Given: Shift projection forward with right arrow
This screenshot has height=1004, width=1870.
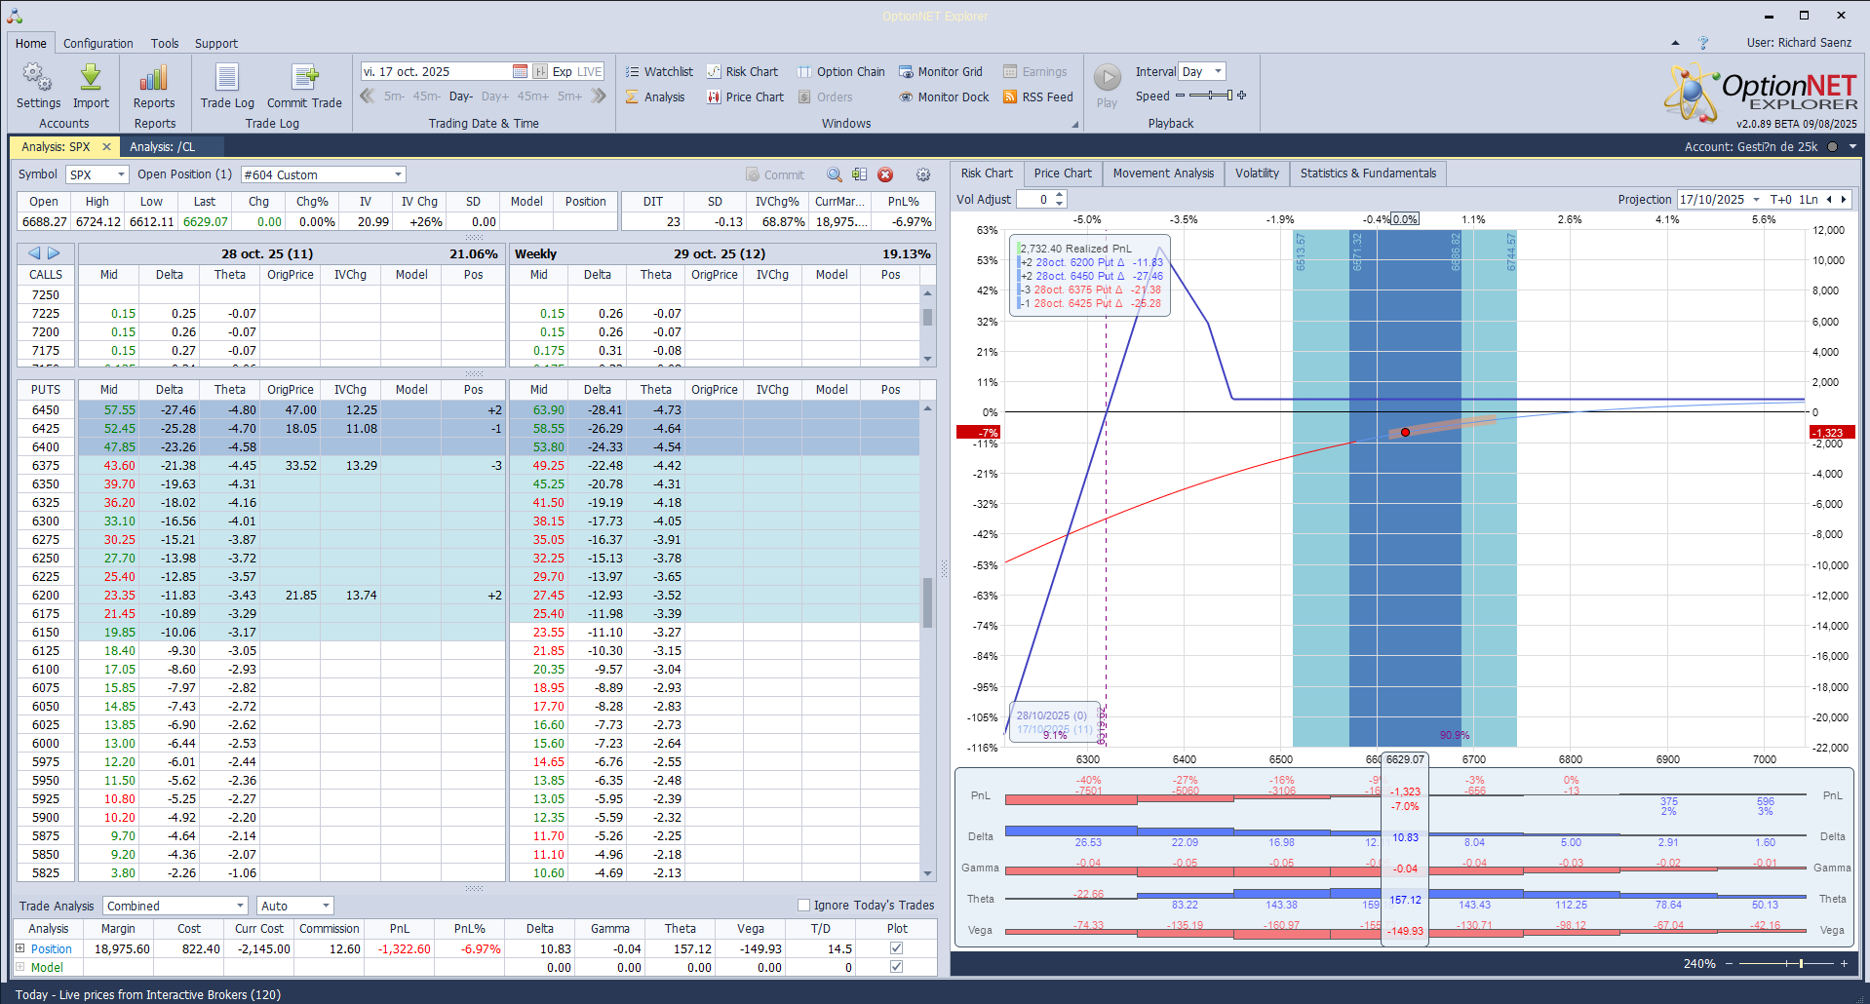Looking at the screenshot, I should [1843, 199].
